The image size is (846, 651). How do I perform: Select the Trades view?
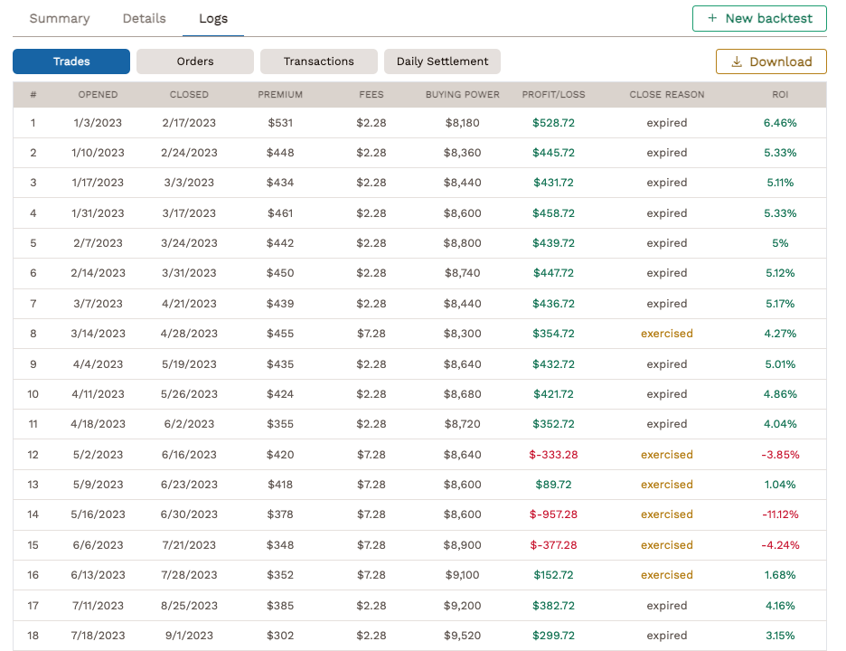click(70, 61)
